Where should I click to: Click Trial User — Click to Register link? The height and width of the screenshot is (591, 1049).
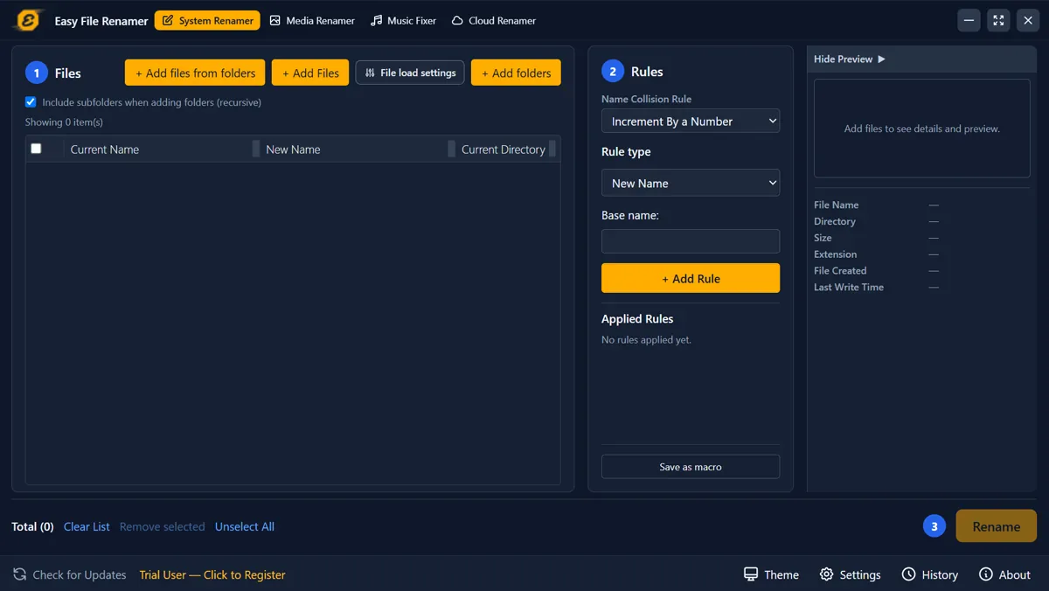point(212,574)
